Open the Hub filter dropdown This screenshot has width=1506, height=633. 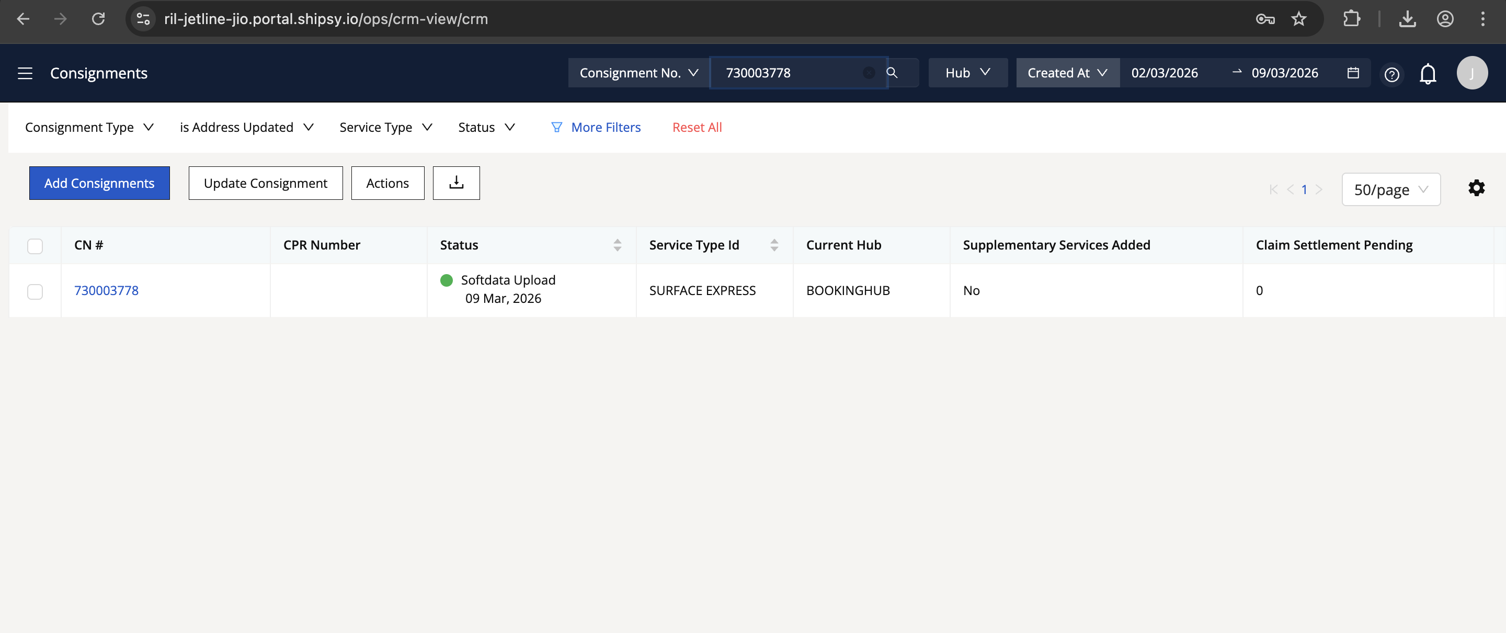point(967,73)
